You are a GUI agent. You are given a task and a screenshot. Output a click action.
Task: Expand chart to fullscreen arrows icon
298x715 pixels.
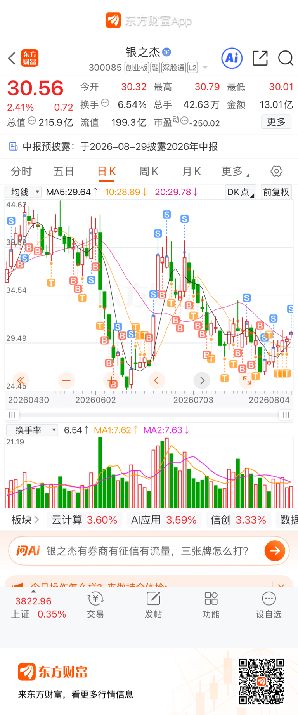click(247, 380)
